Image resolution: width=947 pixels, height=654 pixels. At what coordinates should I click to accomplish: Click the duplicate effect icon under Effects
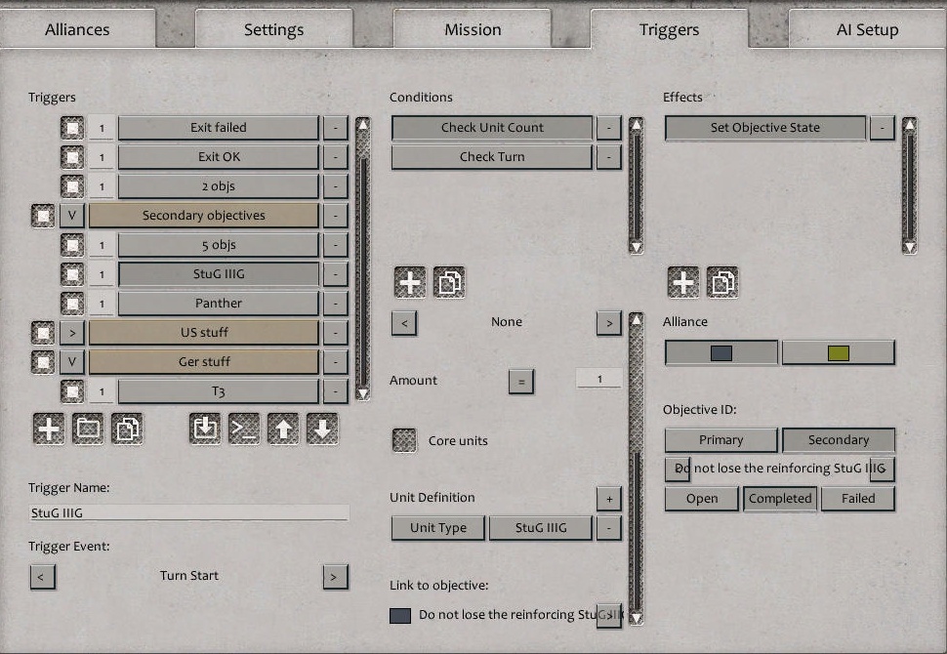pyautogui.click(x=721, y=281)
